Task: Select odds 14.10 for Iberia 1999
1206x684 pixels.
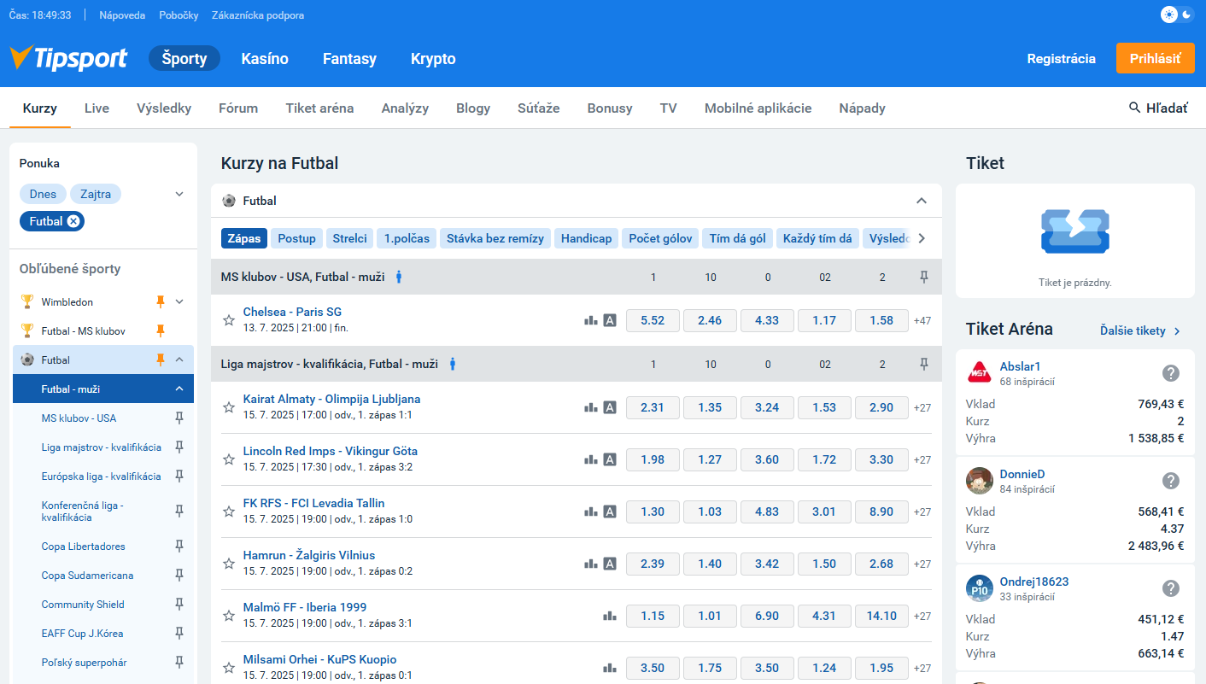Action: [881, 616]
